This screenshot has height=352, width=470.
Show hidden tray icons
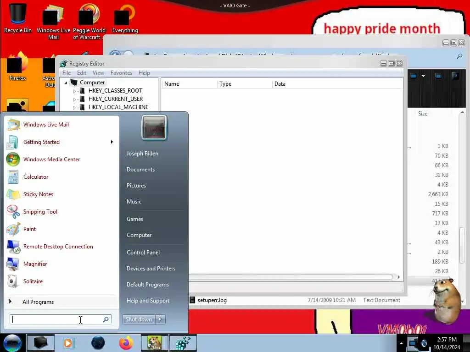[401, 343]
